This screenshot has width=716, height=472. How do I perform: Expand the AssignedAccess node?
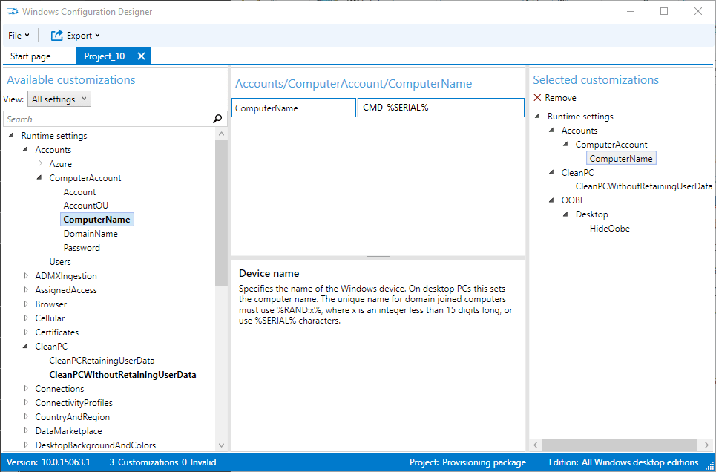point(26,290)
